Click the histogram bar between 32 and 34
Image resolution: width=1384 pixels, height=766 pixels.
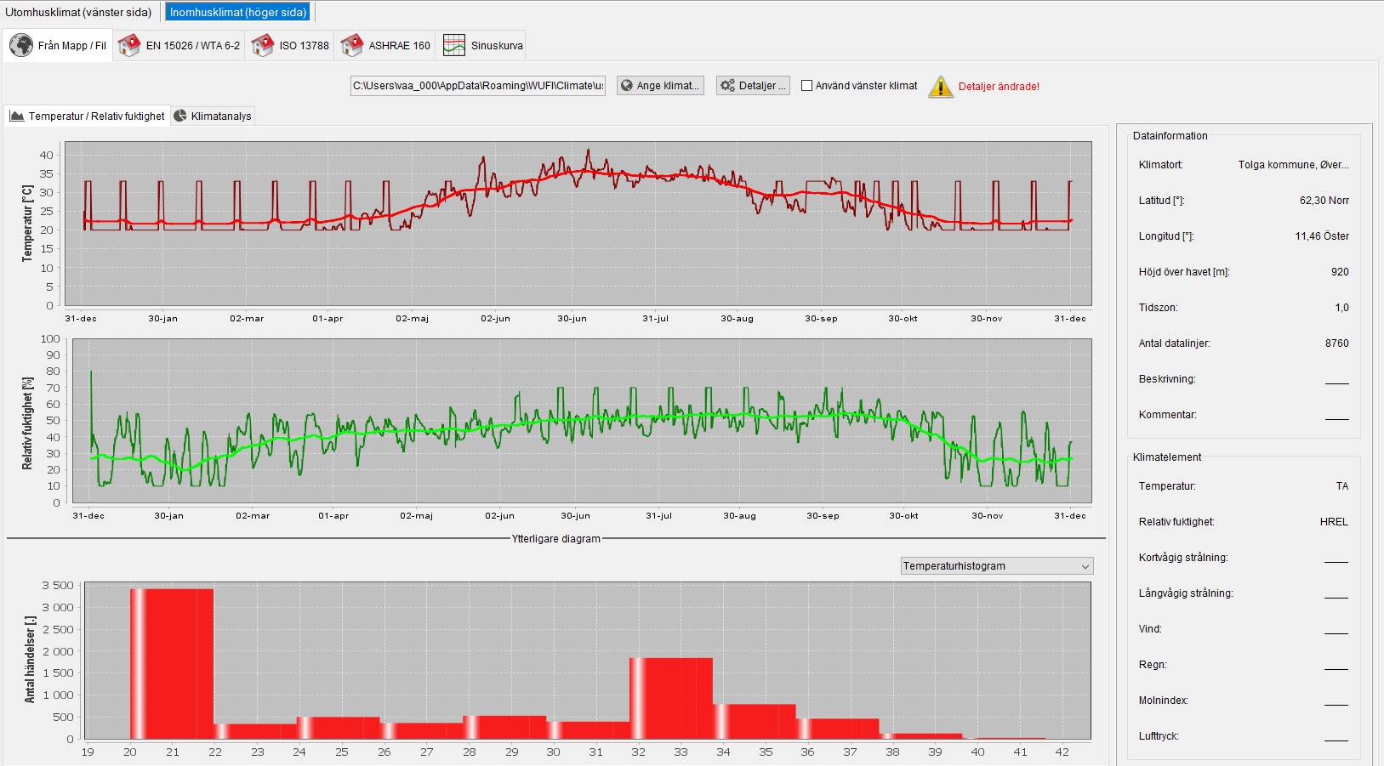(671, 697)
